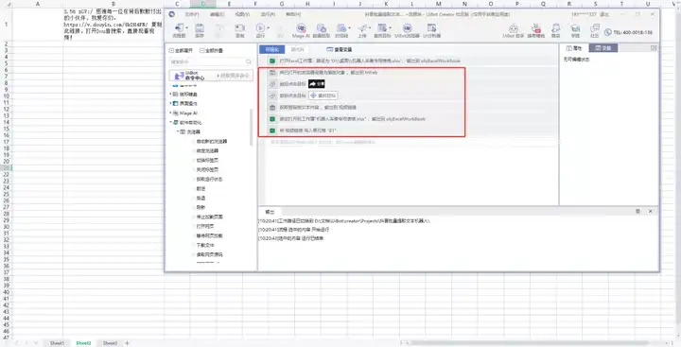Viewport: 681px width, 347px height.
Task: Click the 上传 upload toolbar icon
Action: (361, 27)
